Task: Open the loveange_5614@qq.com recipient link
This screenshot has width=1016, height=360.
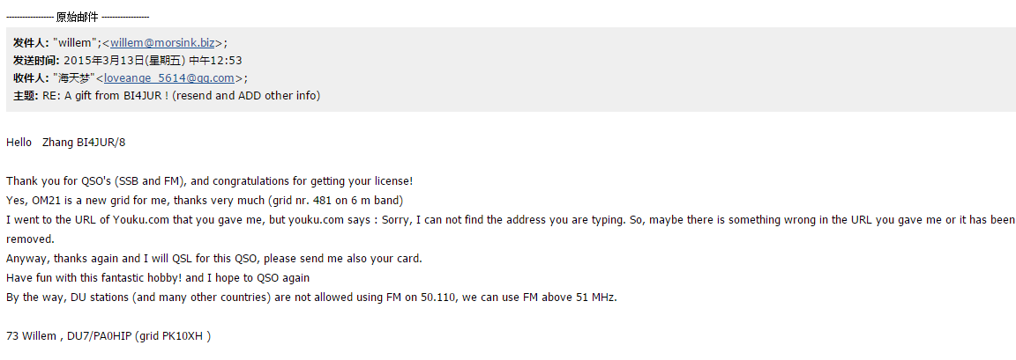Action: click(168, 78)
